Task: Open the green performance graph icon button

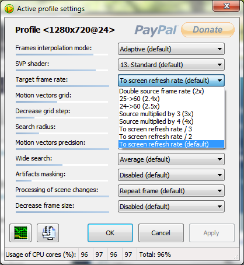Action: (20, 233)
